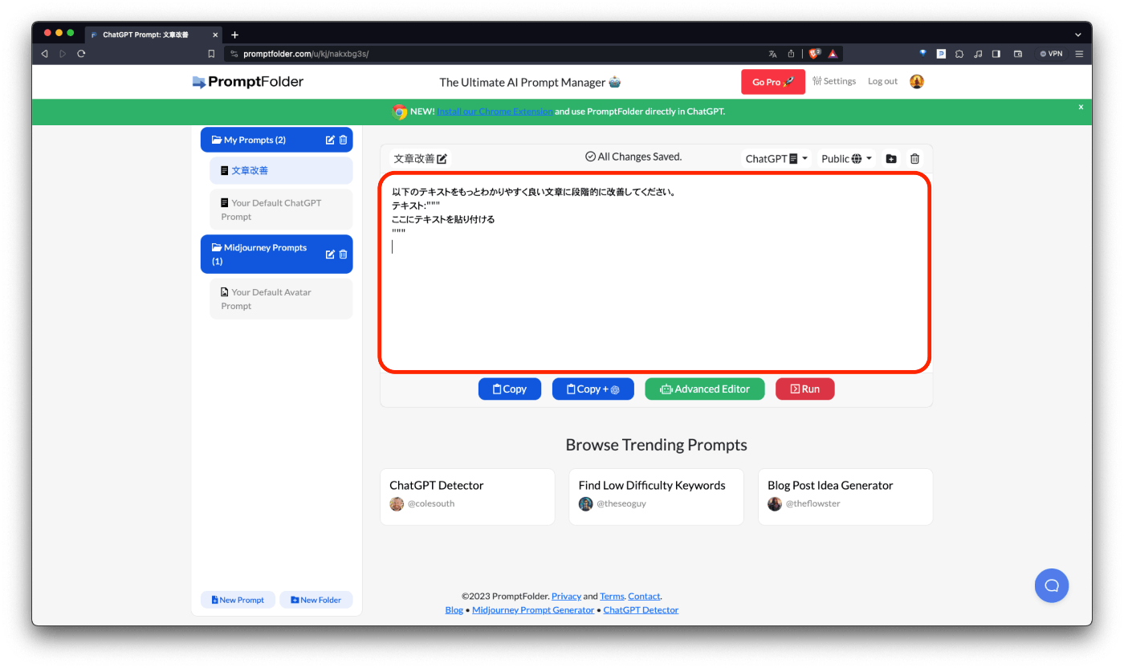Open the ChatGPT Detector trending card

(x=467, y=497)
